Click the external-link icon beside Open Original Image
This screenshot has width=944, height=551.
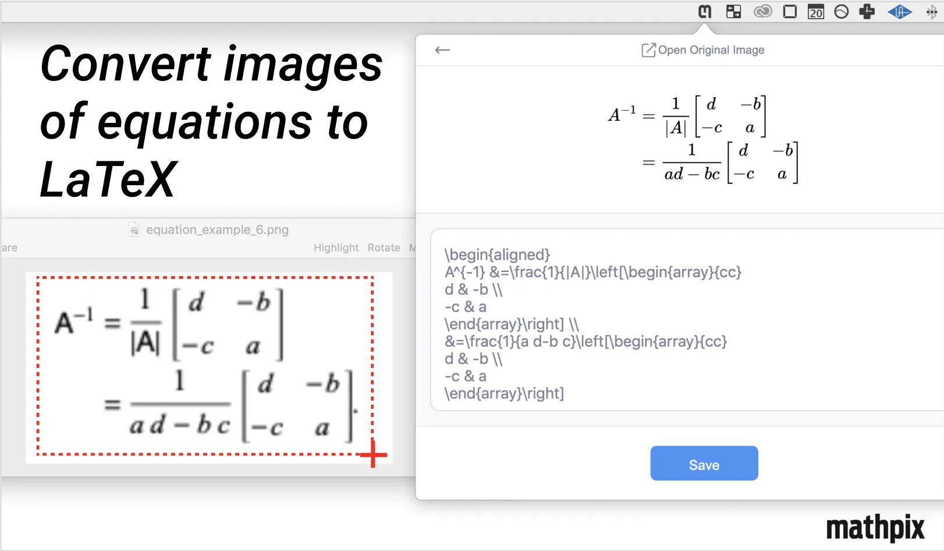point(648,50)
